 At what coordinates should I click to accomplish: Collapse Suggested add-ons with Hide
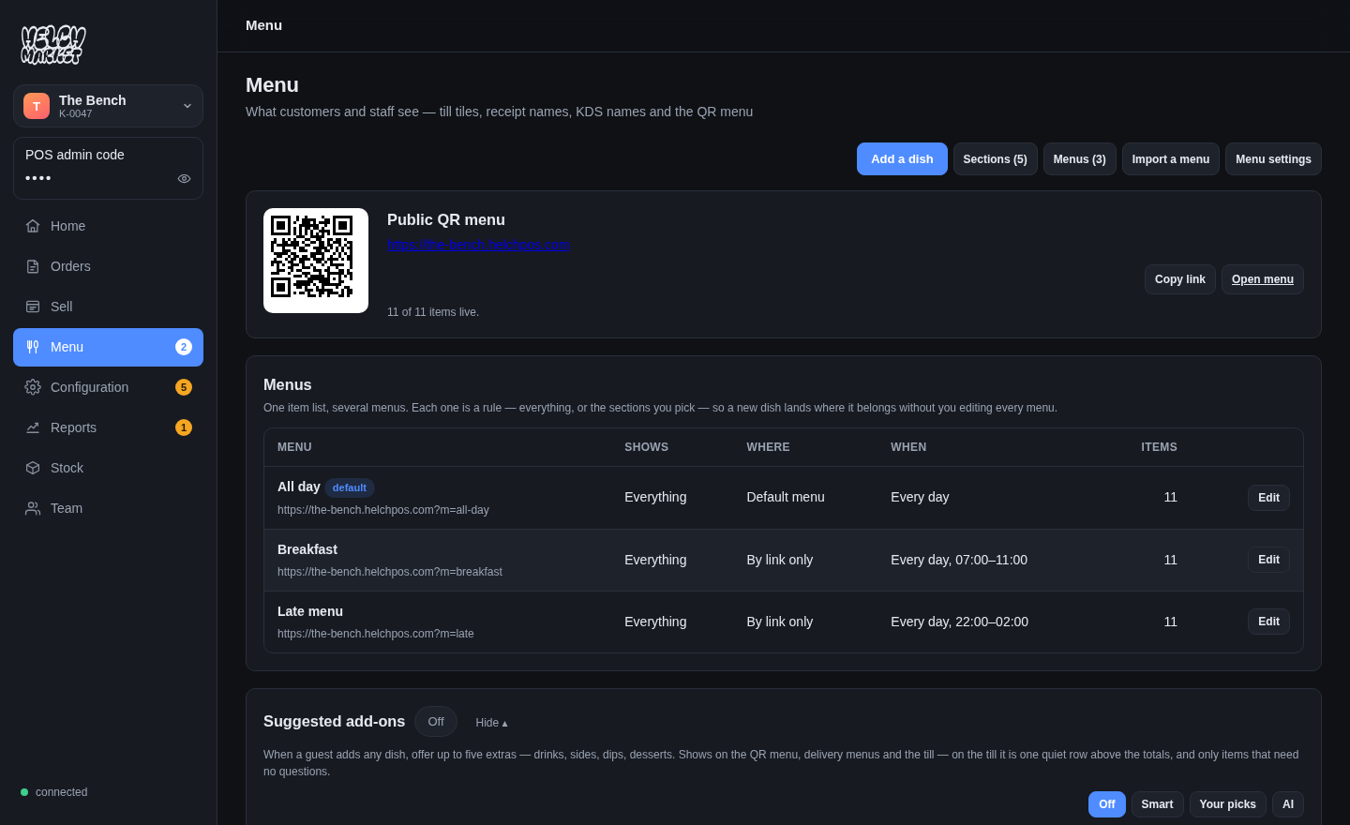[491, 723]
